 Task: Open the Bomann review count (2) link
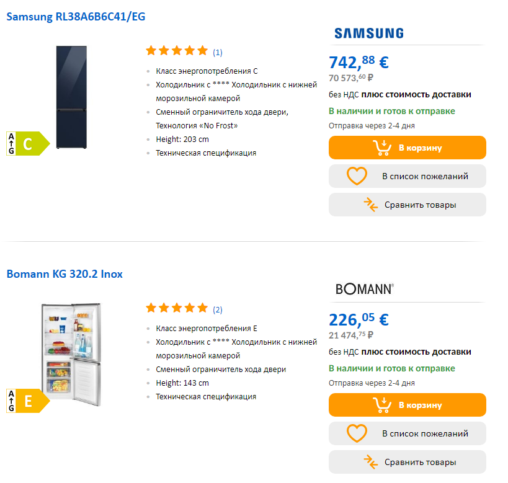217,309
